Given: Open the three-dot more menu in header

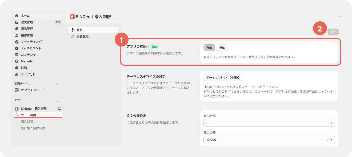Looking at the screenshot, I should click(340, 17).
